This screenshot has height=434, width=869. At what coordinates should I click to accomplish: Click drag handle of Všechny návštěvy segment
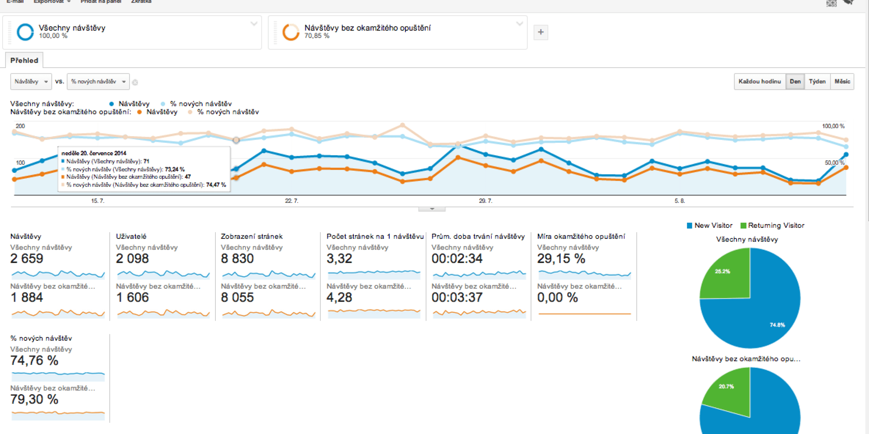point(9,32)
